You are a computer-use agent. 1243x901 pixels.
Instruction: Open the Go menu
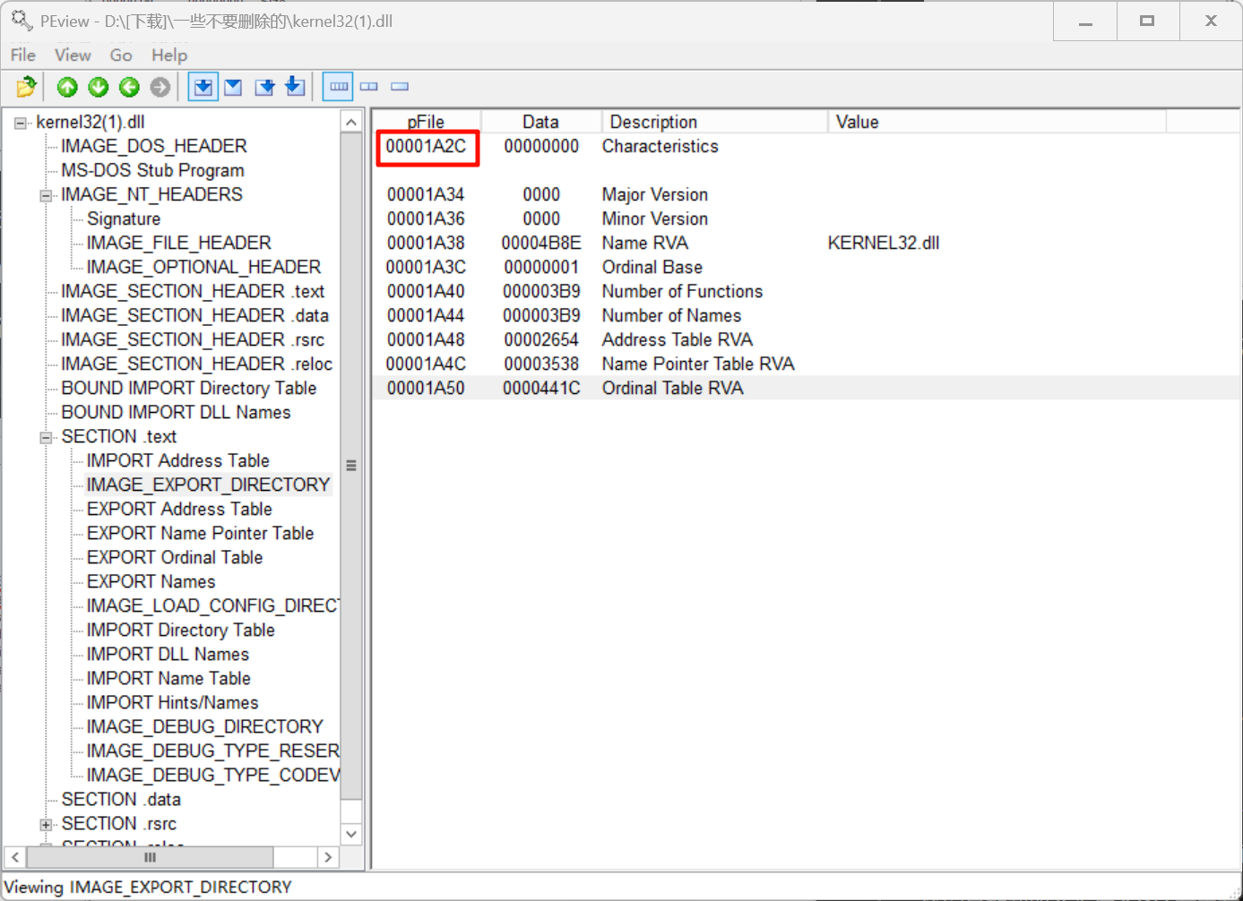click(x=120, y=56)
